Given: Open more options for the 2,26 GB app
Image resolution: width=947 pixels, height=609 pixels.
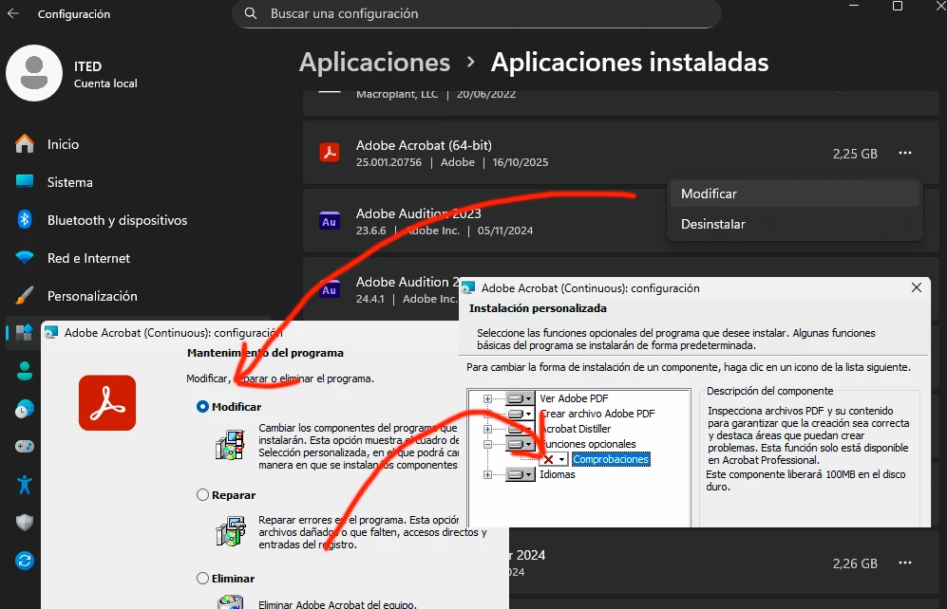Looking at the screenshot, I should (904, 563).
